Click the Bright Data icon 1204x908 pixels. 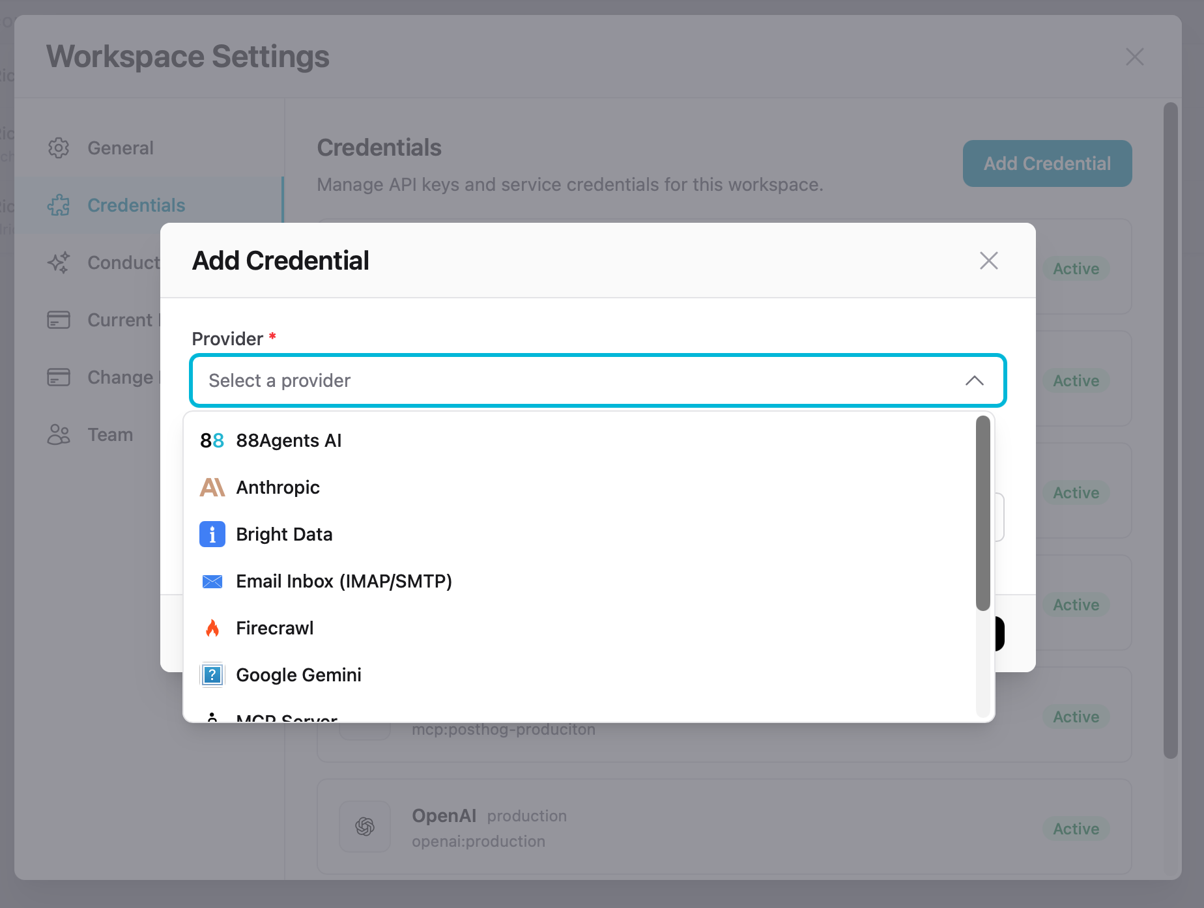point(212,534)
